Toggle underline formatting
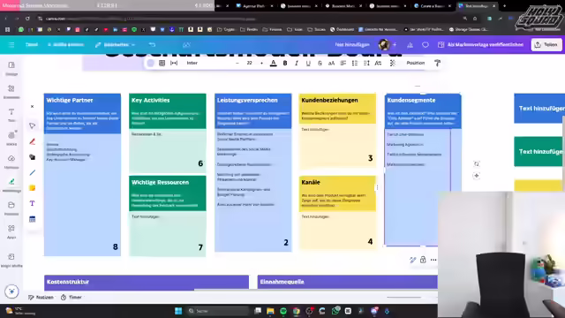The width and height of the screenshot is (565, 318). (308, 63)
